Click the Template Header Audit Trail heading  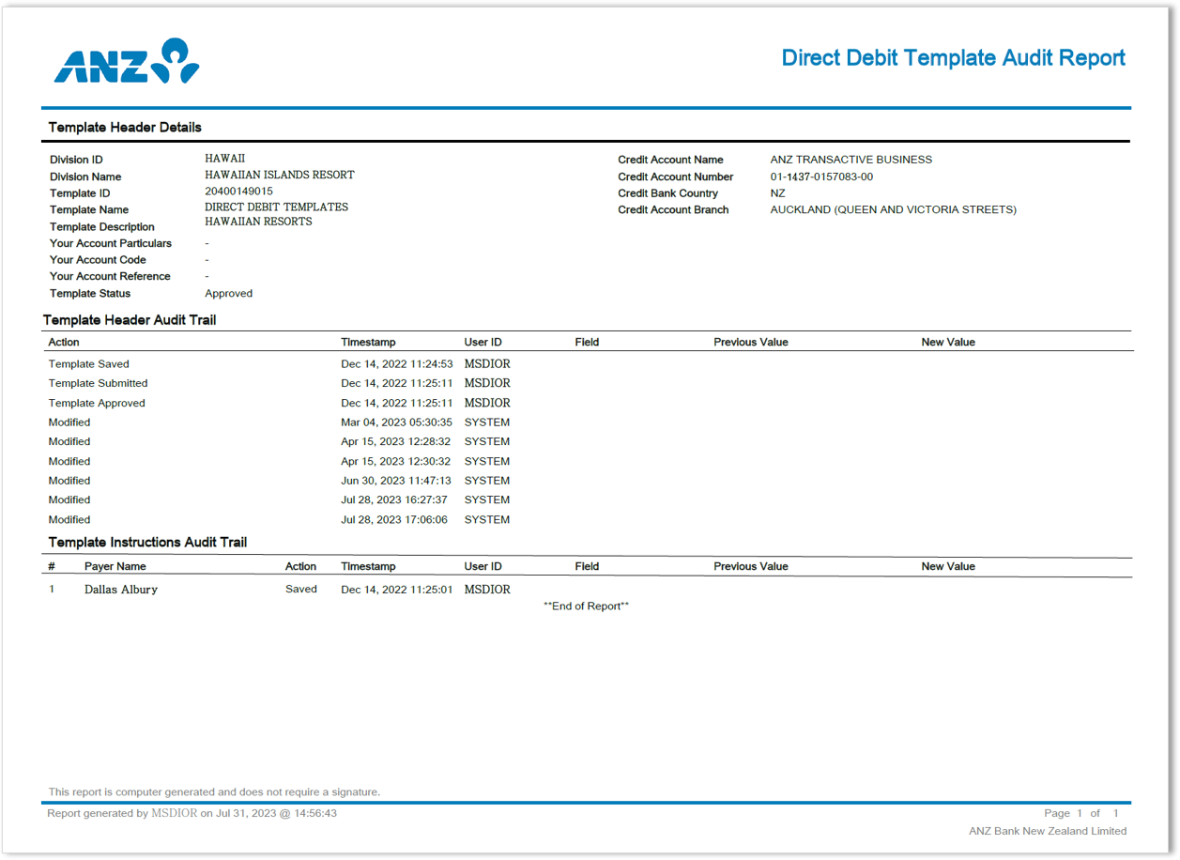coord(130,319)
